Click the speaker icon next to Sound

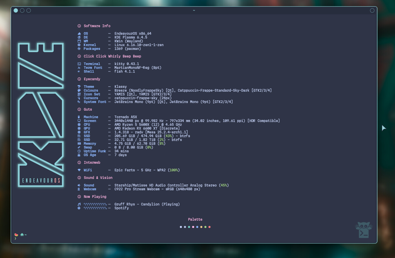(79, 185)
